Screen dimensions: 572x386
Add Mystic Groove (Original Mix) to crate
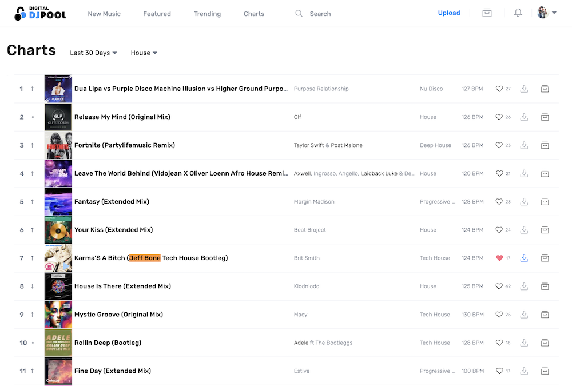545,315
